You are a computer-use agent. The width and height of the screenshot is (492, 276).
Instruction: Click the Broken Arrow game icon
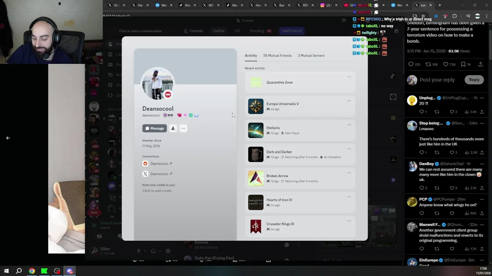pos(256,178)
